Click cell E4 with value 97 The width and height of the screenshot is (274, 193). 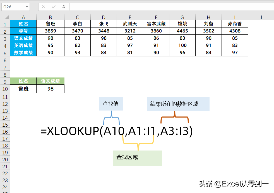[130, 46]
